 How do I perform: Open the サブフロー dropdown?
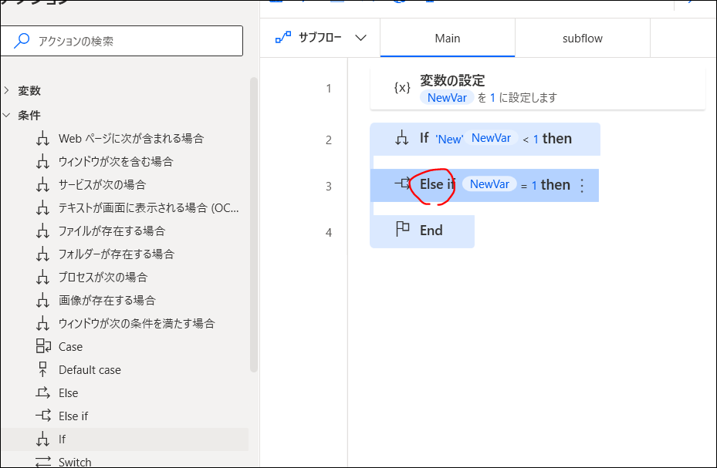point(360,38)
